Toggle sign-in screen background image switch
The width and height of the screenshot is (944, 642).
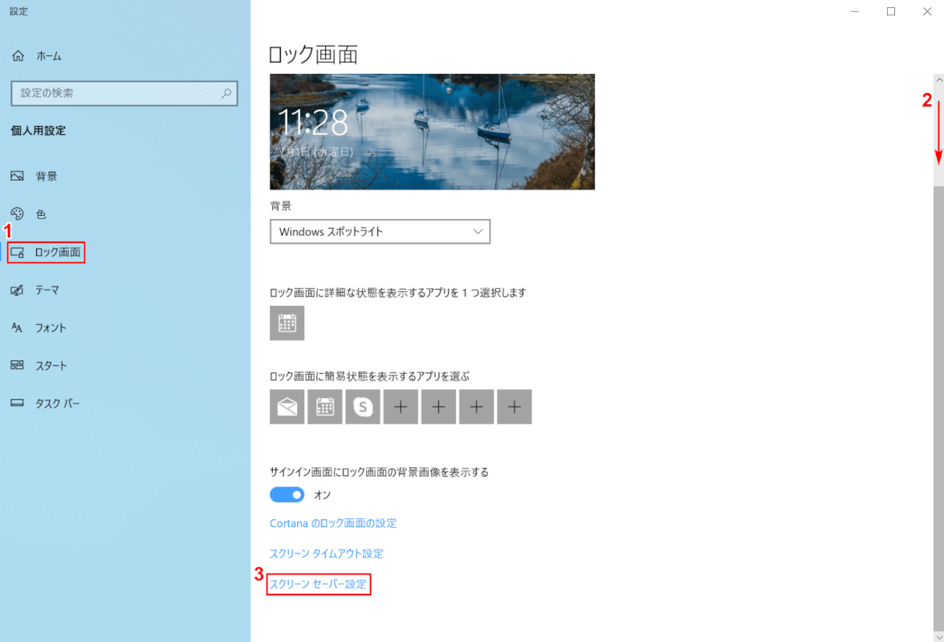click(x=287, y=495)
